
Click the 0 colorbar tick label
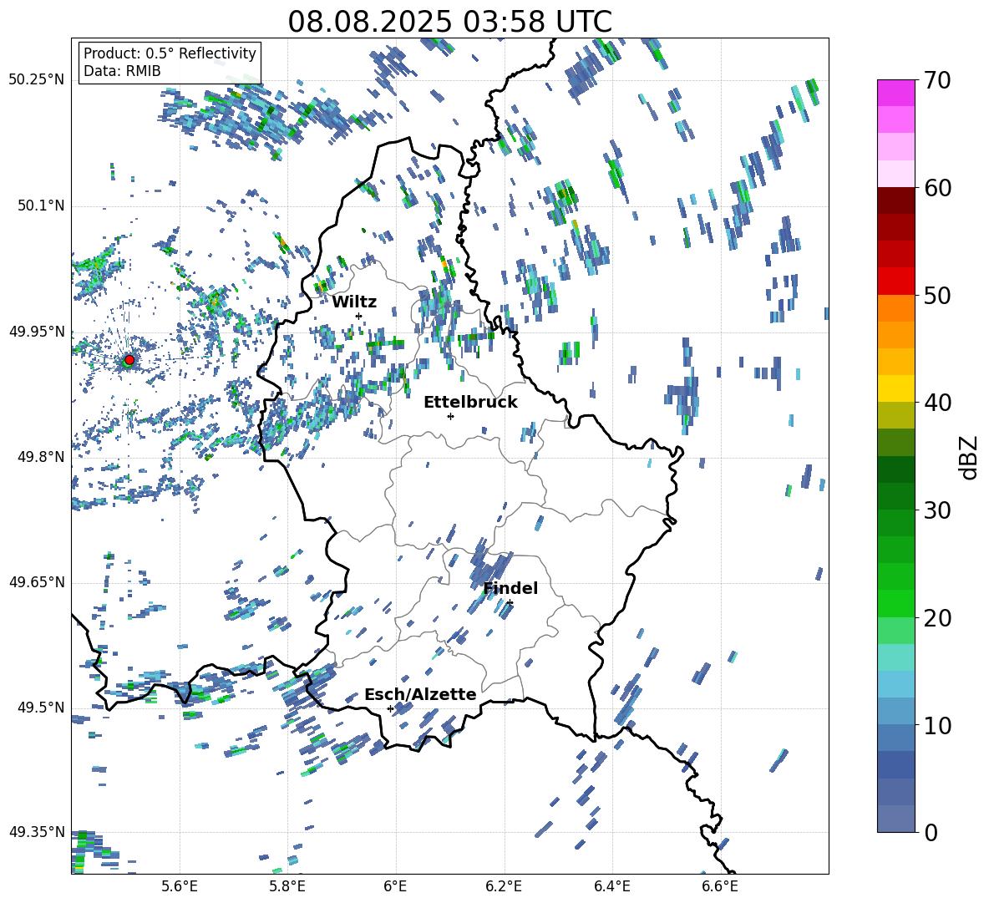(x=931, y=833)
